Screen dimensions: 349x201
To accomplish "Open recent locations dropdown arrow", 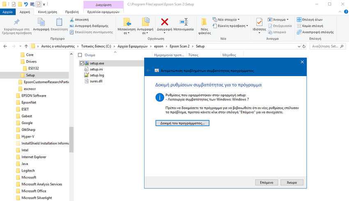I will [20, 46].
